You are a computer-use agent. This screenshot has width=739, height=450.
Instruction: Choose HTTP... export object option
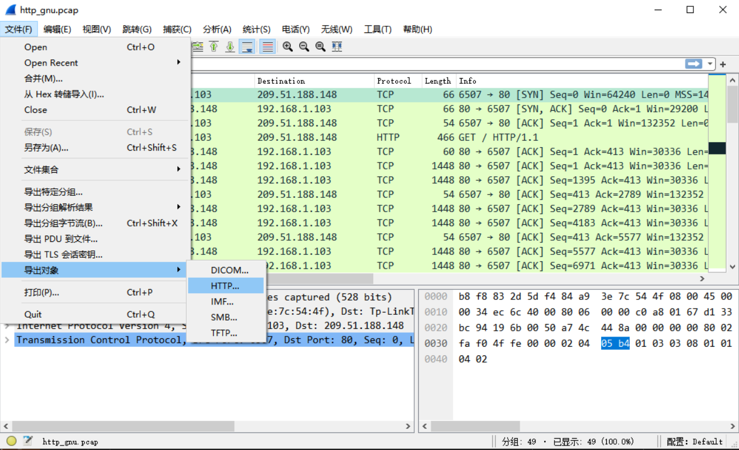227,286
